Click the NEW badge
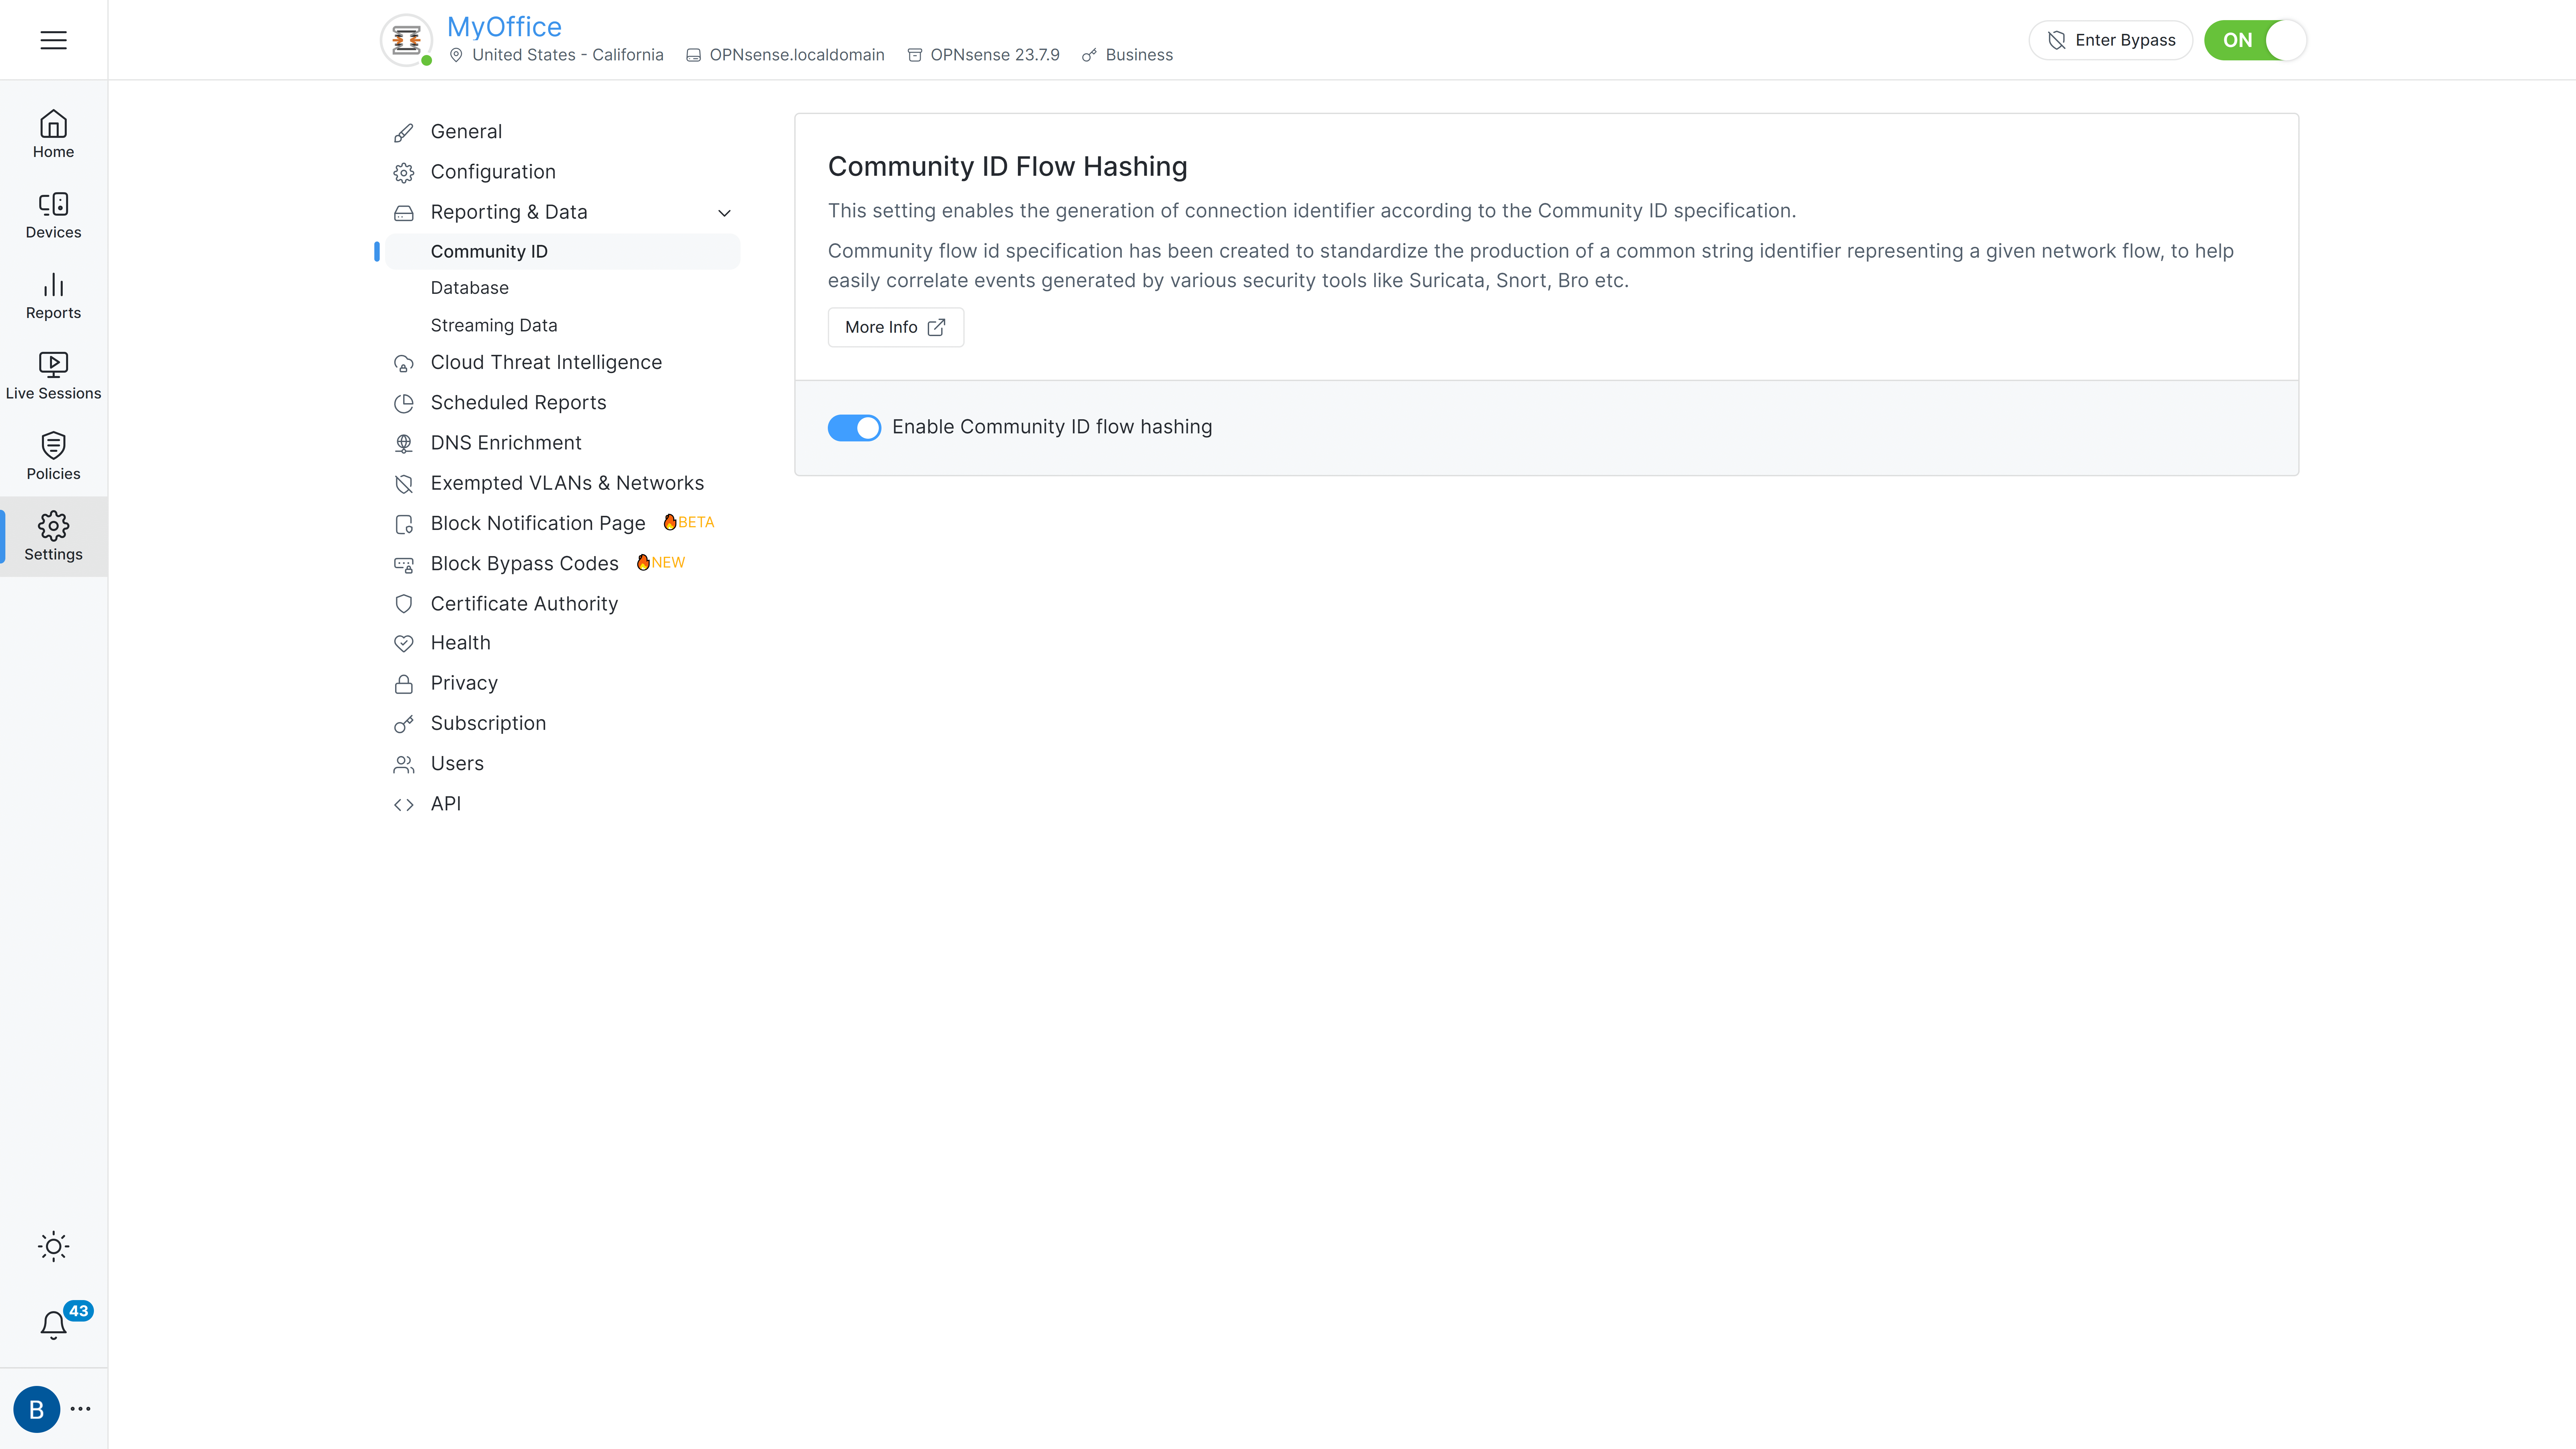The height and width of the screenshot is (1449, 2576). (x=661, y=563)
